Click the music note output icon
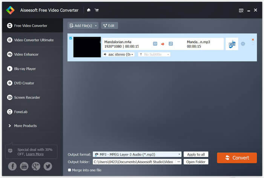The width and height of the screenshot is (264, 178). [x=171, y=44]
